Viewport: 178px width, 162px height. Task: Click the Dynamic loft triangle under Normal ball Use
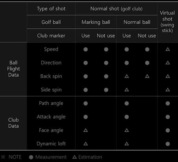point(127,143)
